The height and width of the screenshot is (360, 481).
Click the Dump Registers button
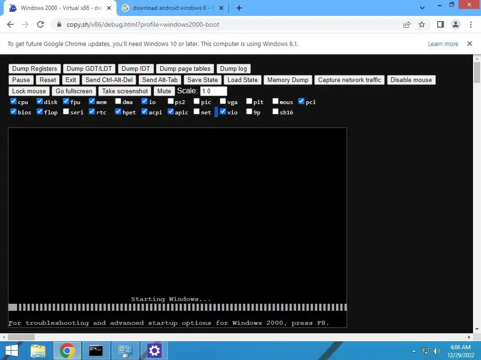[x=35, y=68]
